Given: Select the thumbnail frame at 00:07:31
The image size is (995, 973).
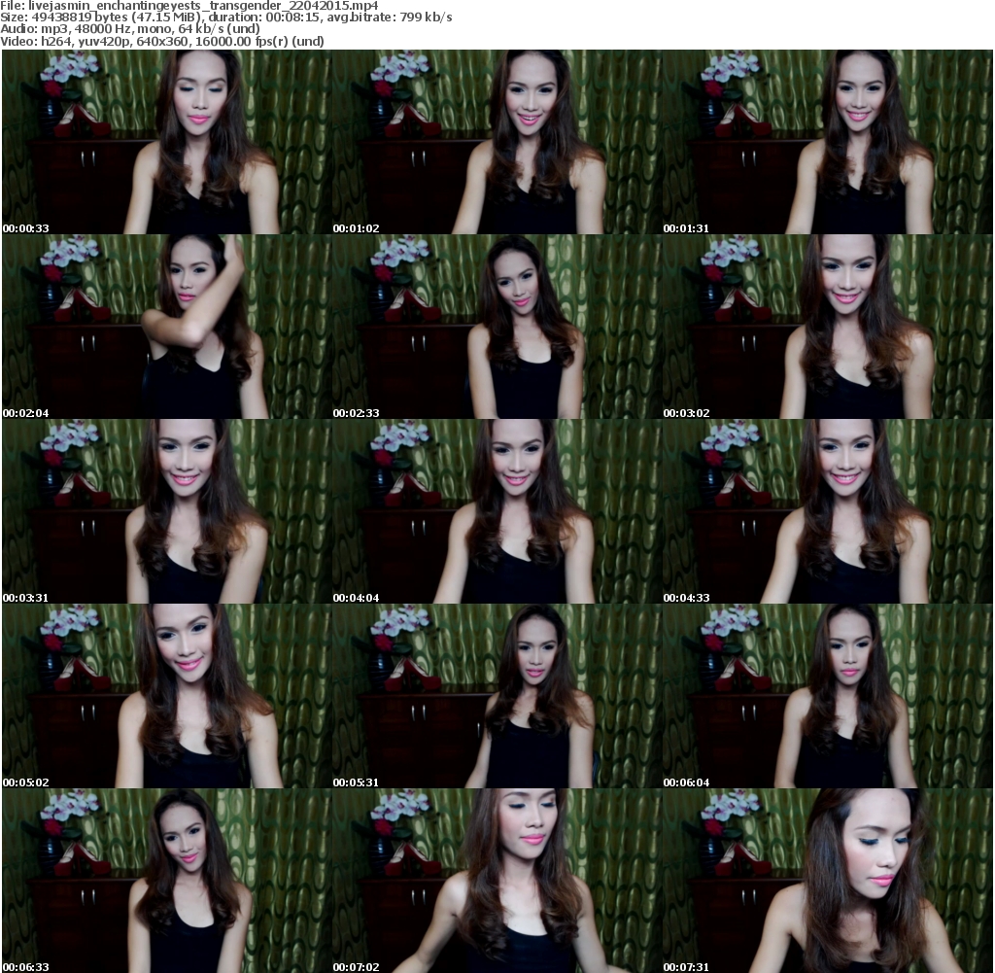Looking at the screenshot, I should pyautogui.click(x=828, y=881).
